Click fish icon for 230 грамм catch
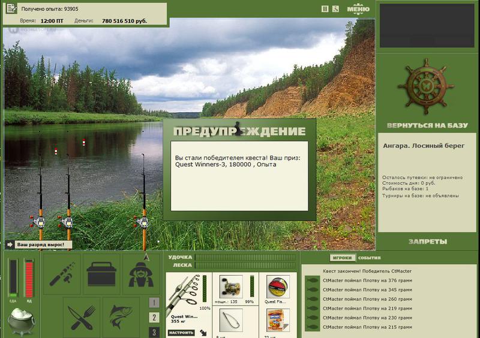480x338 pixels. click(313, 318)
